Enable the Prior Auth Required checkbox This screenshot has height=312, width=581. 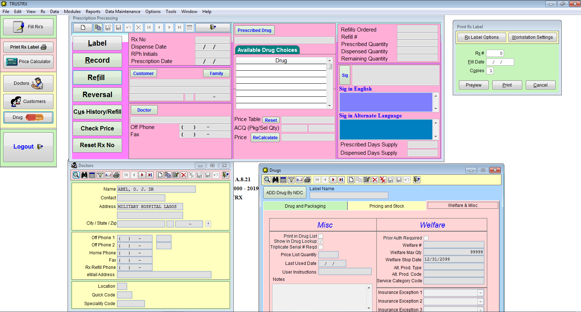tap(426, 238)
